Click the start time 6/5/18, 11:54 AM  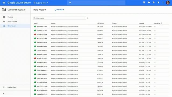tap(145, 70)
